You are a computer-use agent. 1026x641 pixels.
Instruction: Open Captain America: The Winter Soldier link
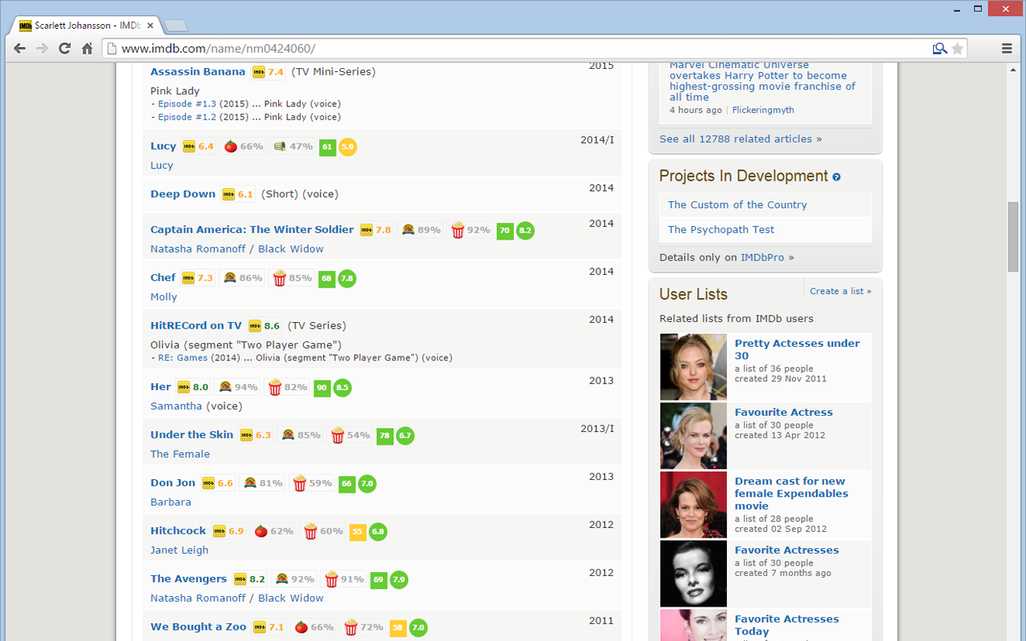pyautogui.click(x=252, y=229)
